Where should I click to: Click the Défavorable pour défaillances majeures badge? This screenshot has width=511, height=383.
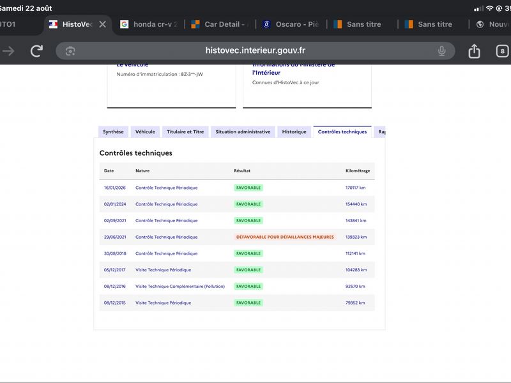pyautogui.click(x=285, y=237)
